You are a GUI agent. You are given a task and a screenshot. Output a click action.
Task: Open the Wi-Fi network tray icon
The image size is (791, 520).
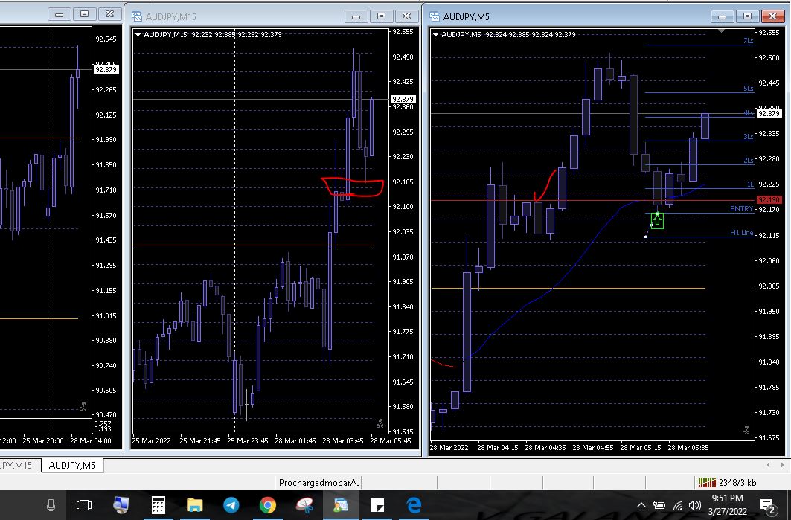[678, 505]
